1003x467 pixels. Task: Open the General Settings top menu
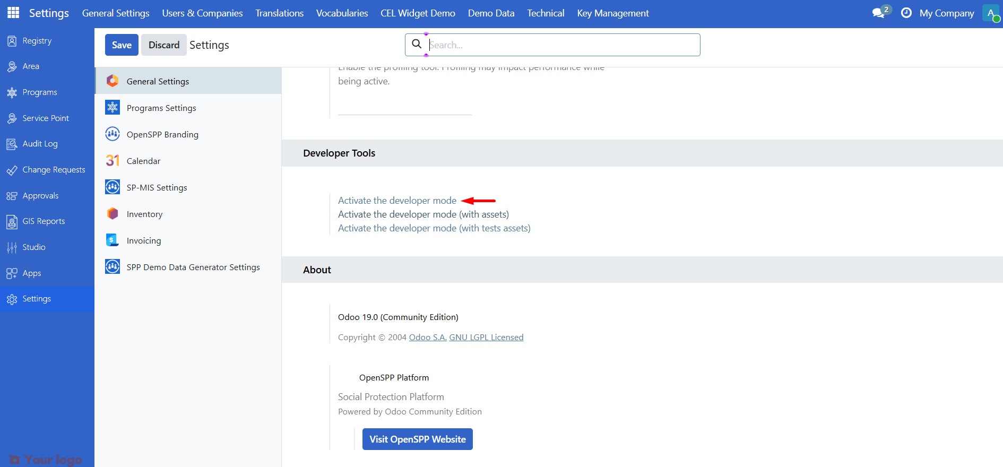pos(116,13)
